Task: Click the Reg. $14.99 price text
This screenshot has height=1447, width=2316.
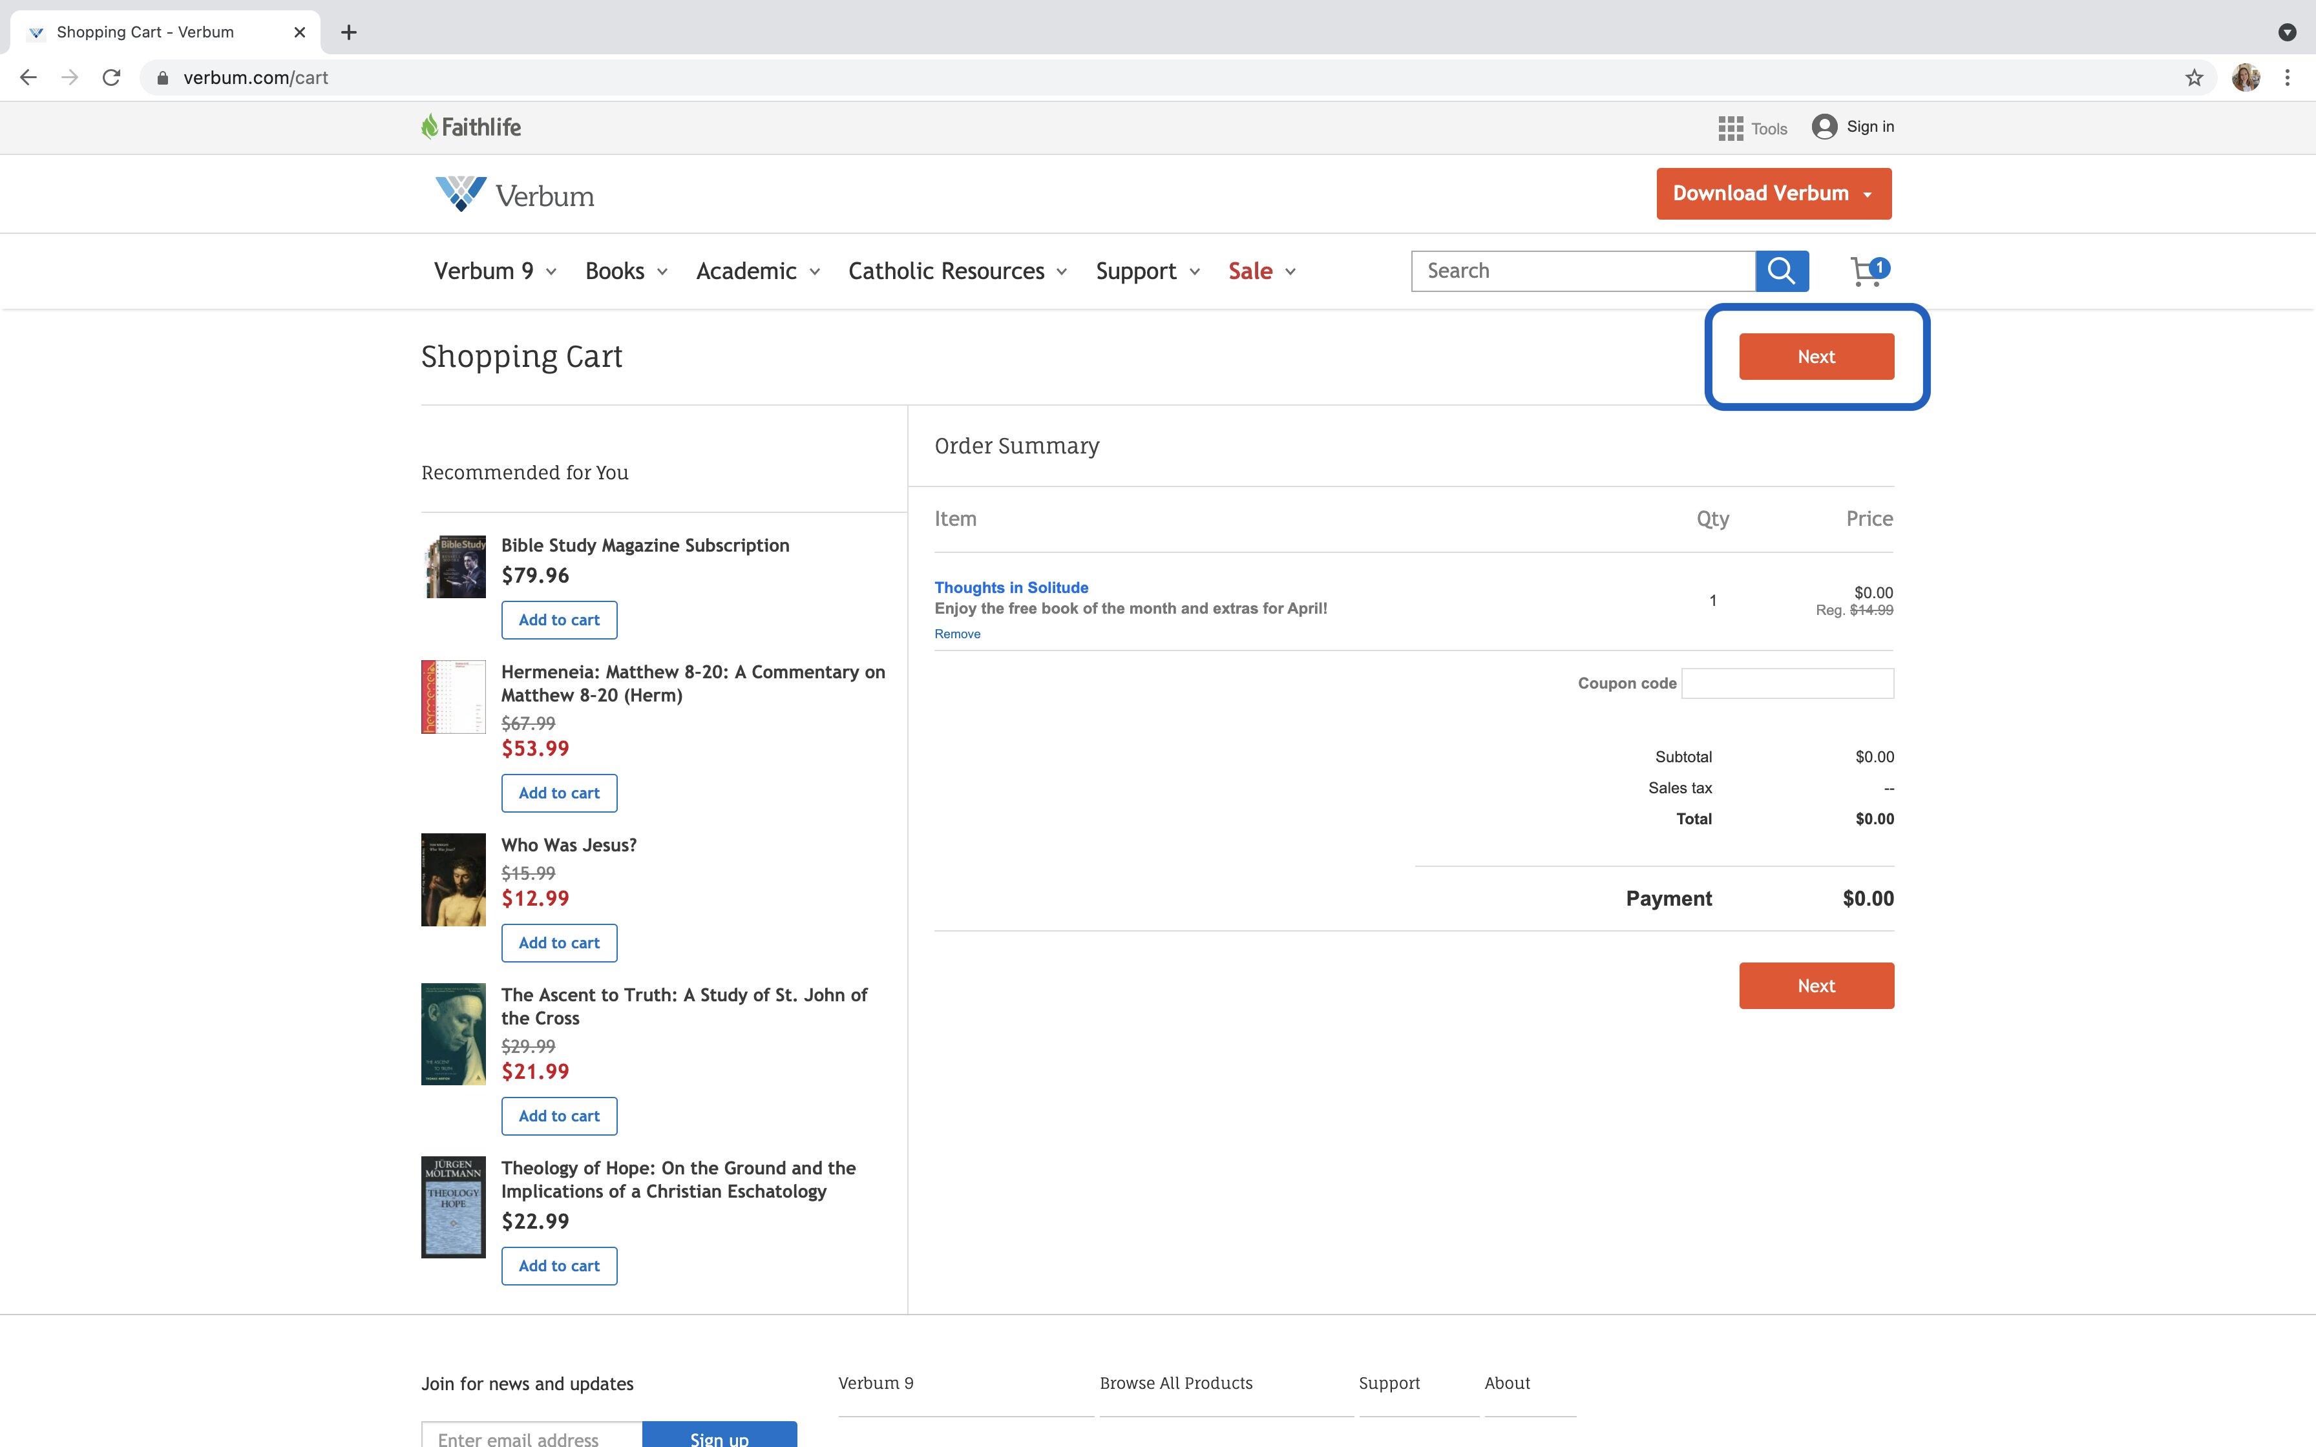Action: tap(1855, 610)
